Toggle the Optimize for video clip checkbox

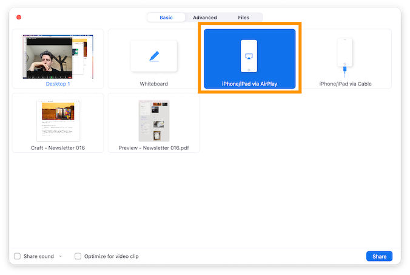click(x=78, y=256)
